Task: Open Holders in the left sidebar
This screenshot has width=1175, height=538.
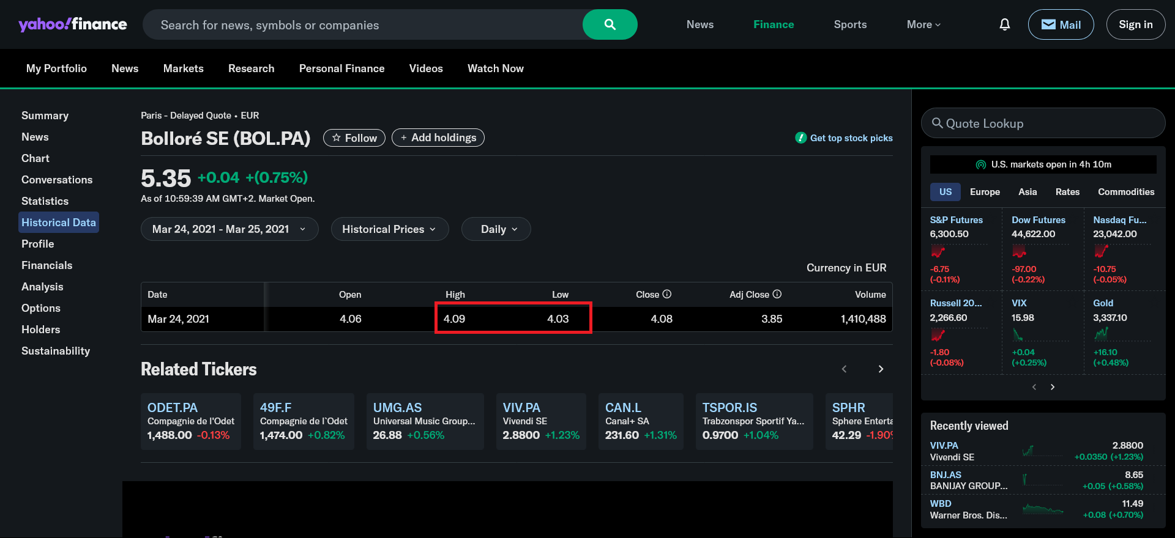Action: click(40, 330)
